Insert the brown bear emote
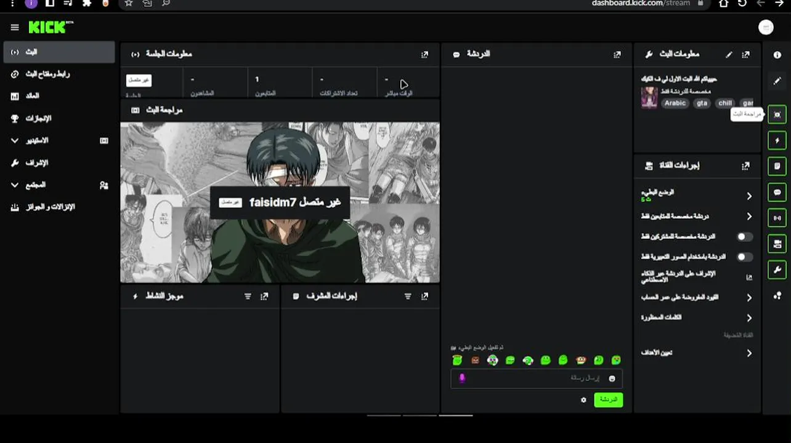The image size is (791, 443). point(475,361)
